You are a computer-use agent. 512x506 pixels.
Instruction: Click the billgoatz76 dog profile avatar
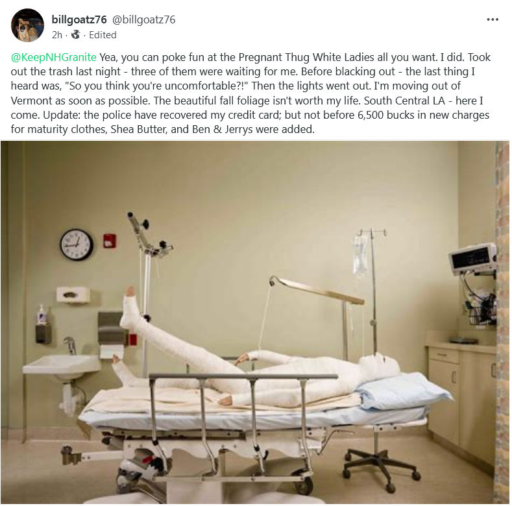(x=27, y=25)
